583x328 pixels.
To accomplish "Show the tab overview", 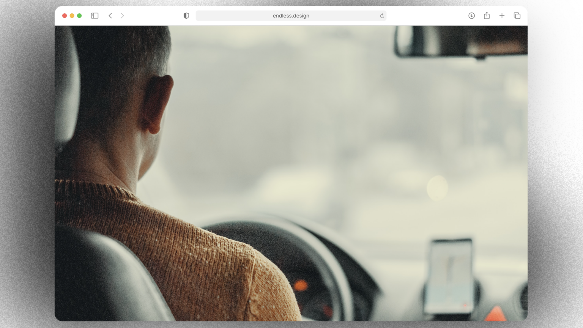I will coord(517,16).
